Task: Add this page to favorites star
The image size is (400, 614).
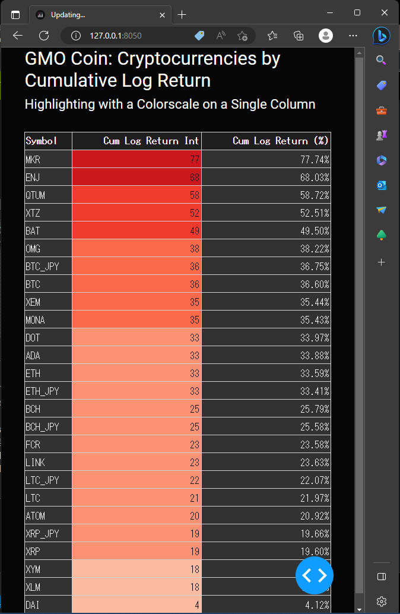Action: [242, 36]
